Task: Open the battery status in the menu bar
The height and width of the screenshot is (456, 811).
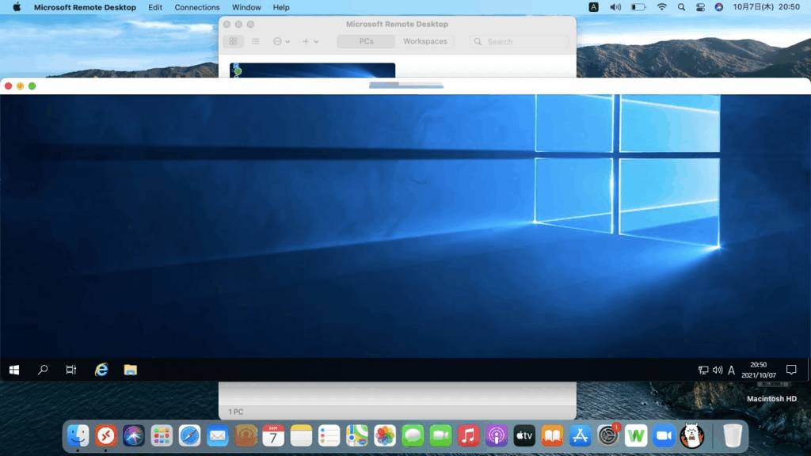Action: (x=638, y=7)
